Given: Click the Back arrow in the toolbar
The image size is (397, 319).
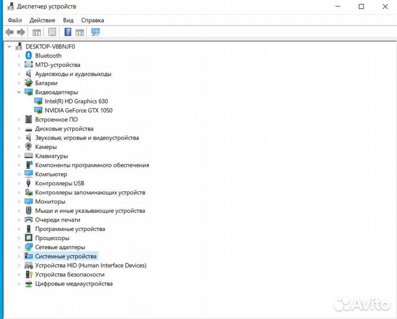Looking at the screenshot, I should 9,32.
